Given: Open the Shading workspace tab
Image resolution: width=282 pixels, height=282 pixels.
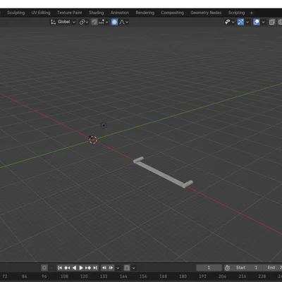Looking at the screenshot, I should click(96, 13).
